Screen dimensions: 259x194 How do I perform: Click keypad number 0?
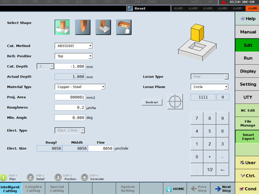(x=197, y=157)
